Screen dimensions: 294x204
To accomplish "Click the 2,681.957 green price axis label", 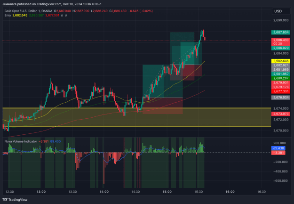I will click(281, 74).
